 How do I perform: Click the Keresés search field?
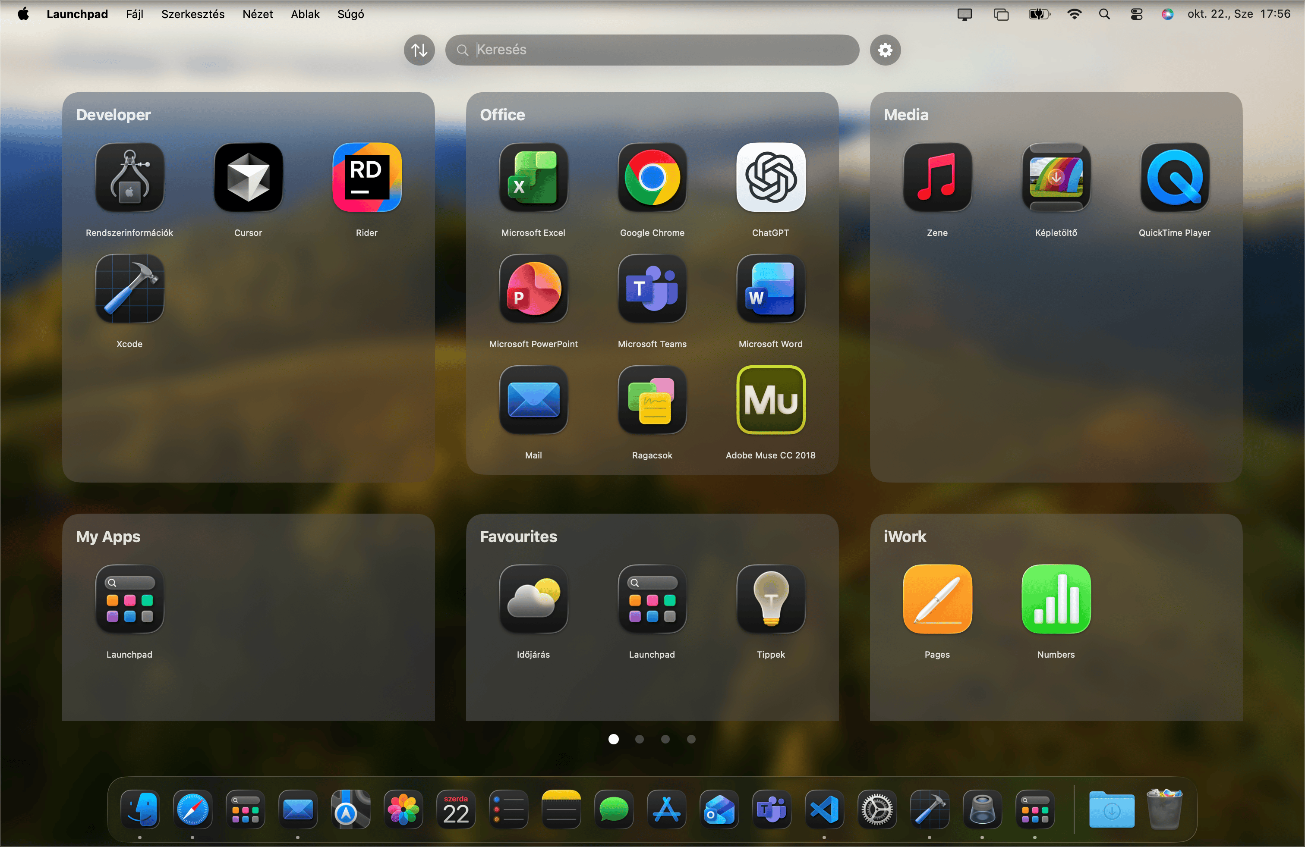click(652, 50)
